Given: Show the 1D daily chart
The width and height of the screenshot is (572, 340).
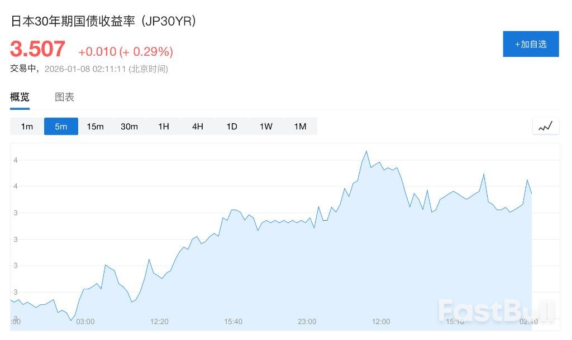Looking at the screenshot, I should click(231, 127).
